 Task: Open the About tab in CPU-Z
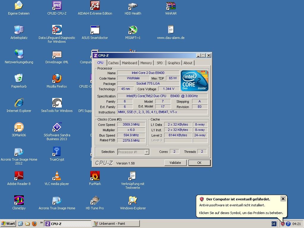pyautogui.click(x=188, y=63)
